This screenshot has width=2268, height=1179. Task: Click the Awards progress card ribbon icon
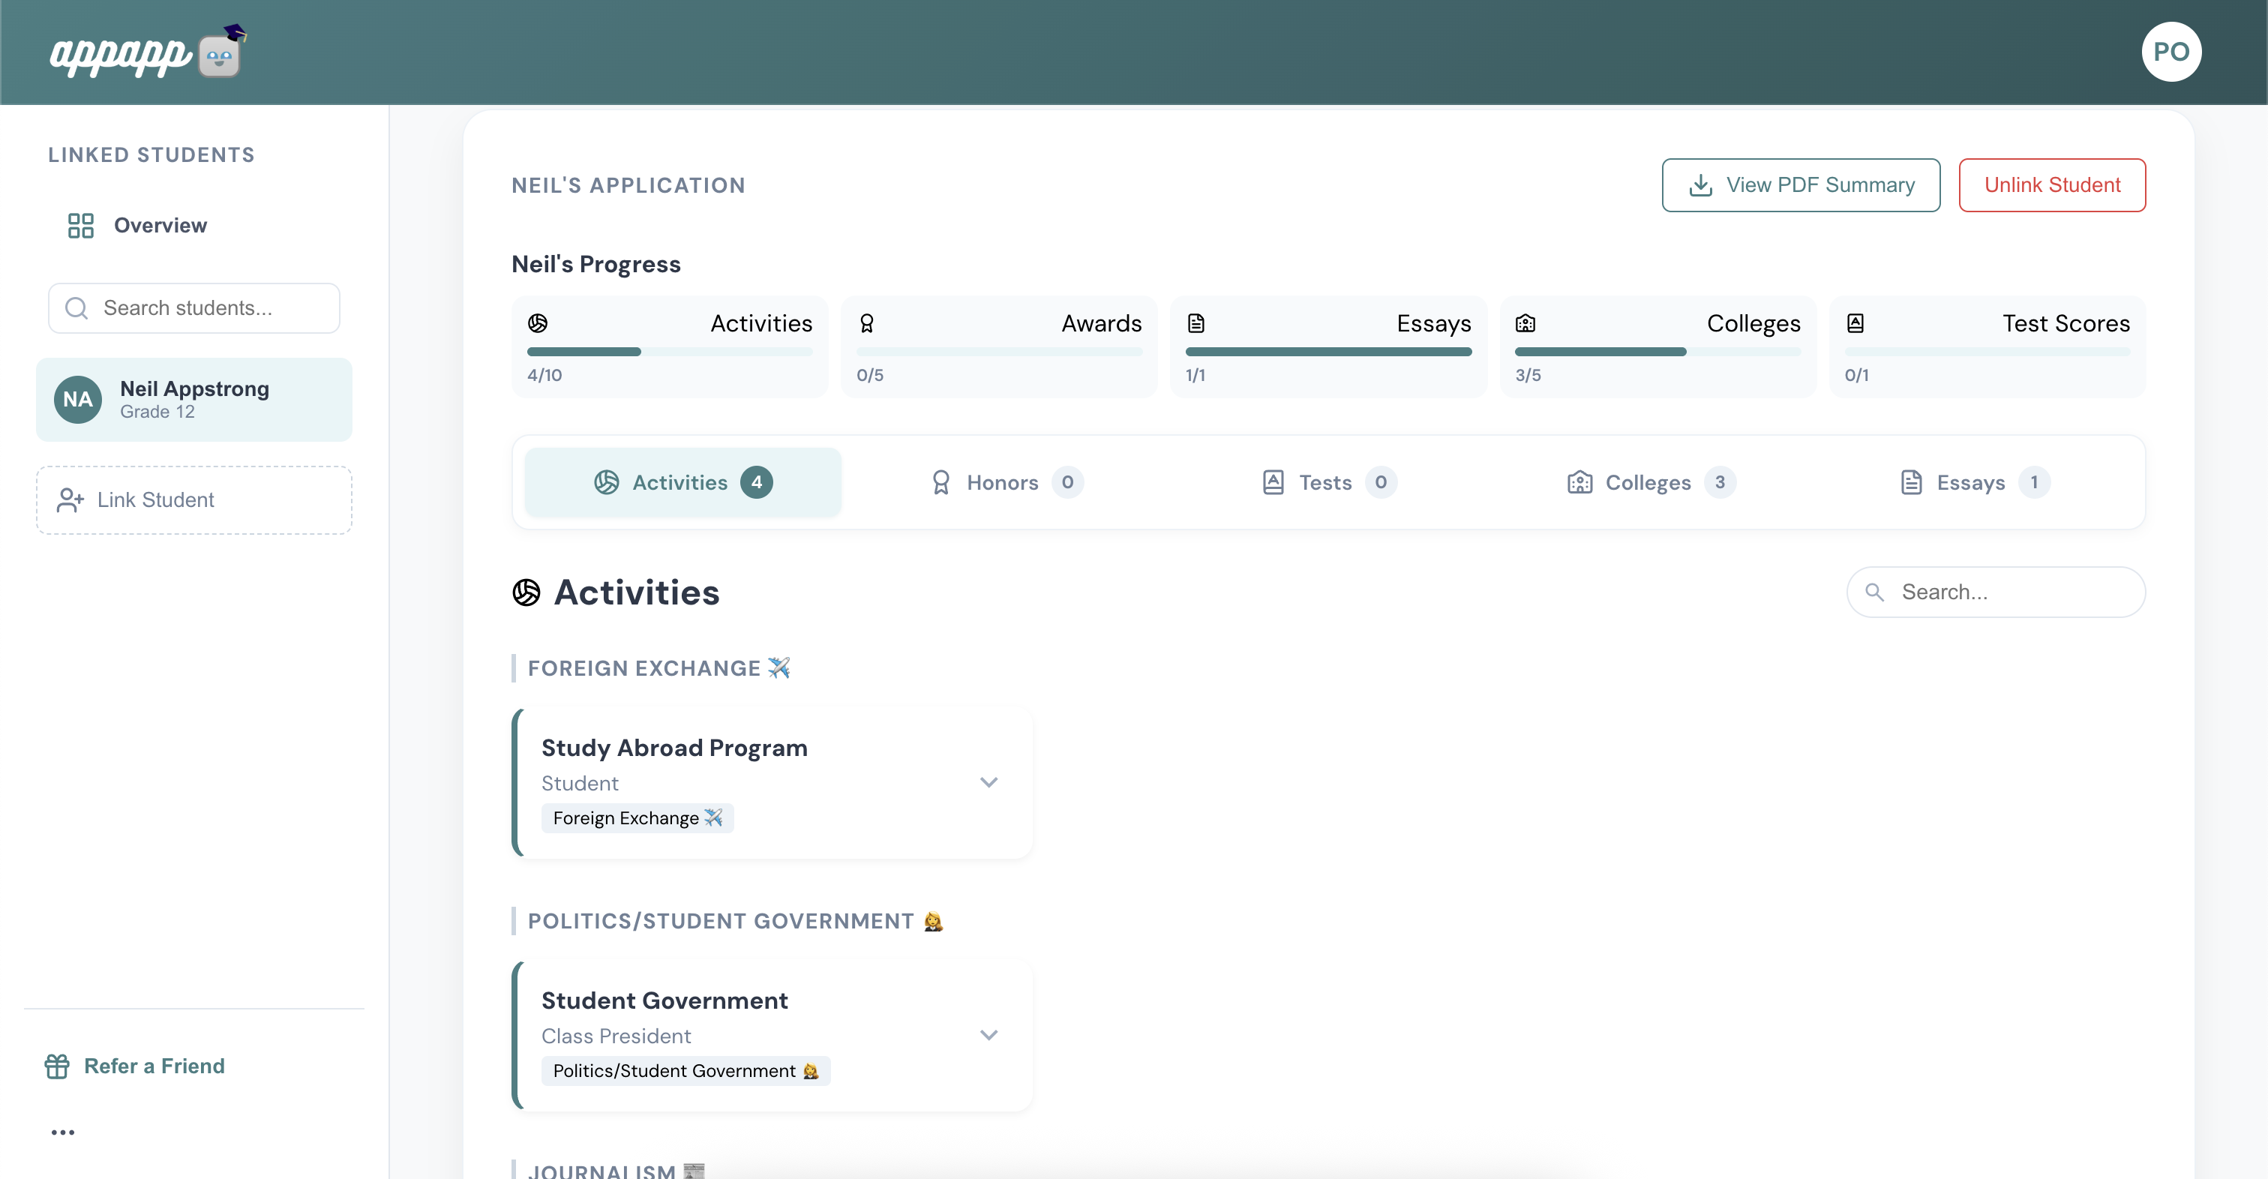pos(866,323)
